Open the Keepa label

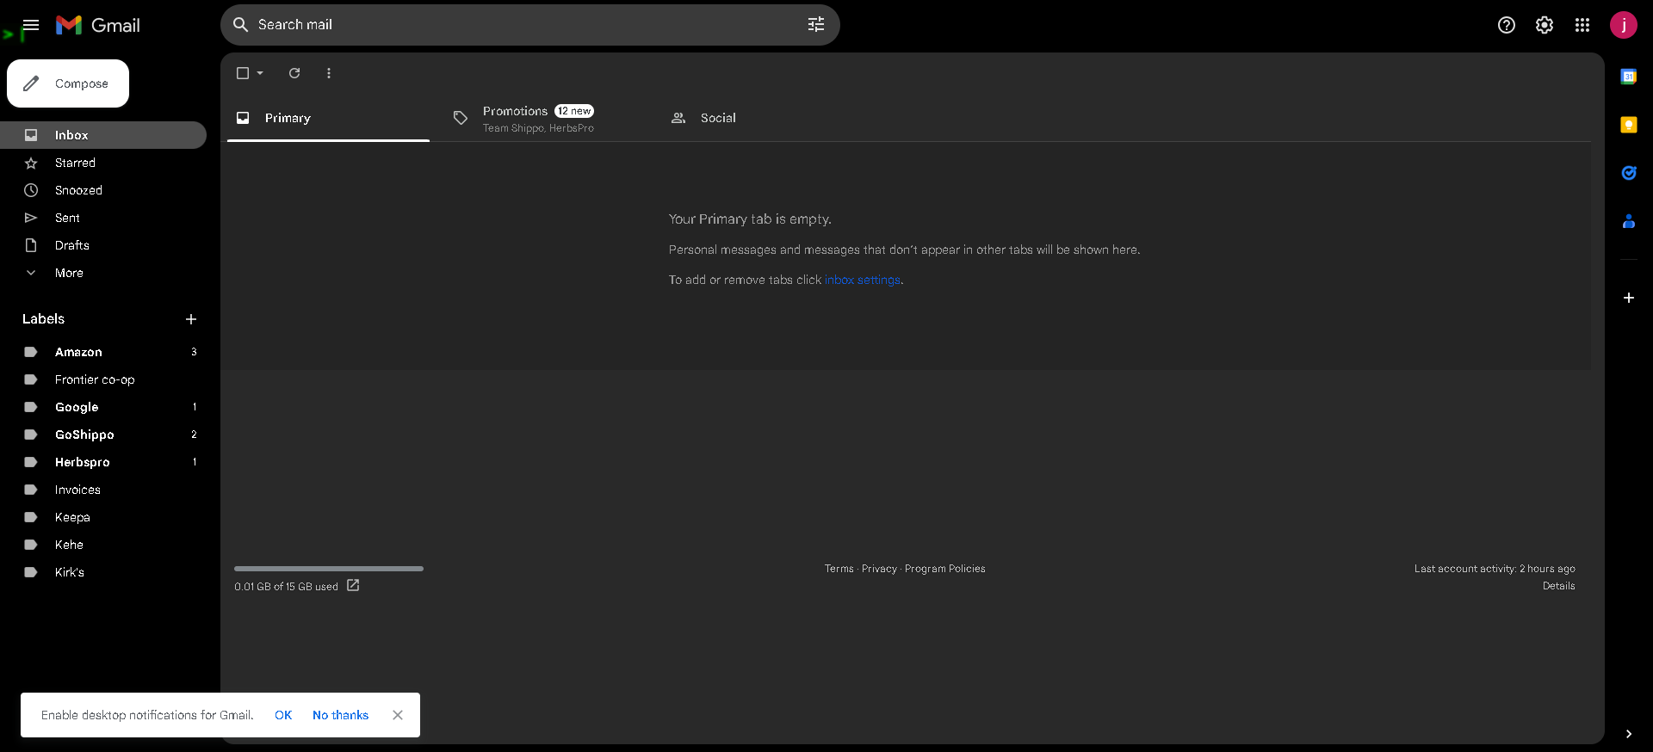point(103,517)
